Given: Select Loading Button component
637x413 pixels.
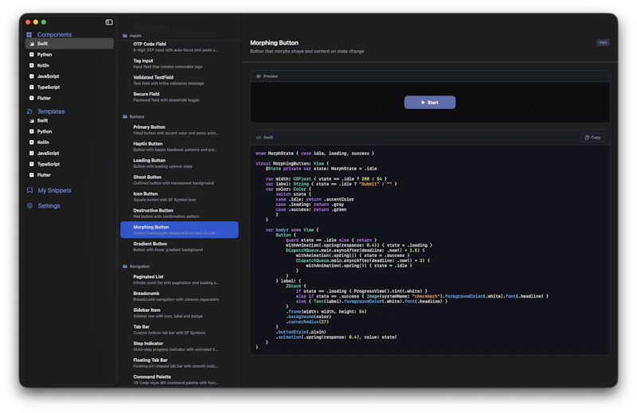Looking at the screenshot, I should pos(180,163).
